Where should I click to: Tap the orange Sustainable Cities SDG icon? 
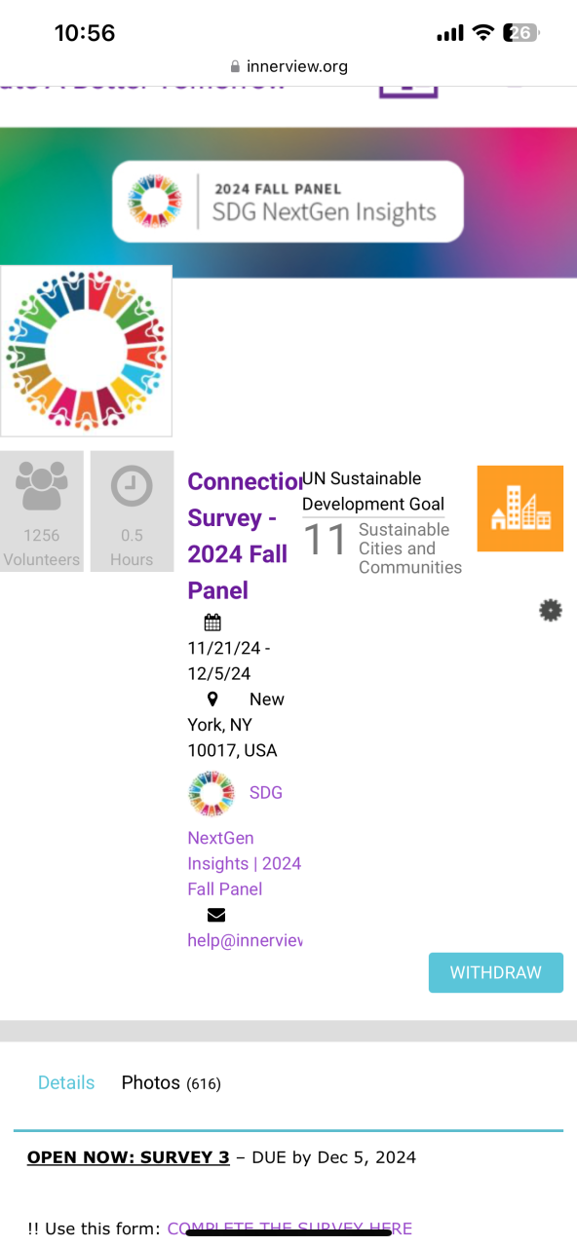[x=520, y=509]
